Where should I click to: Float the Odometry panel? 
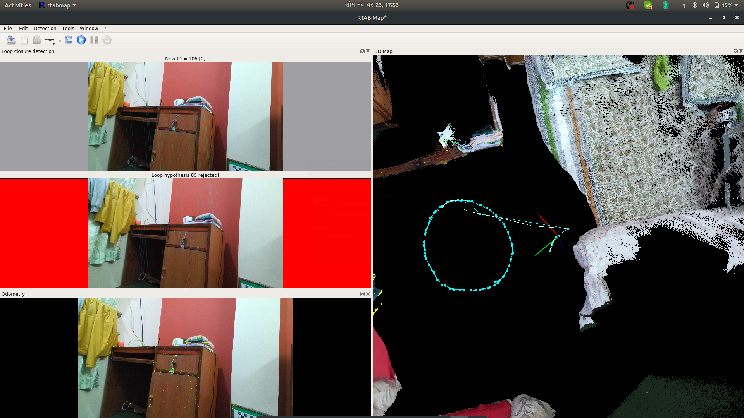pyautogui.click(x=362, y=294)
